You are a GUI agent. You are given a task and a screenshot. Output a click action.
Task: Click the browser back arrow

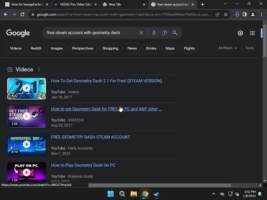point(6,15)
